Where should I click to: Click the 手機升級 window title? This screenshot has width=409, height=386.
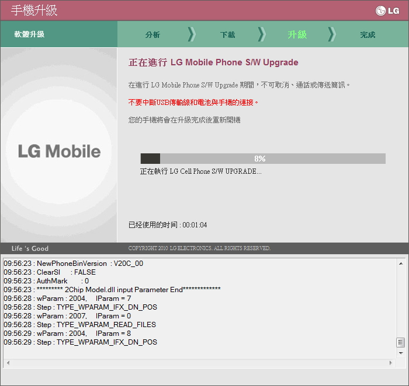[34, 10]
